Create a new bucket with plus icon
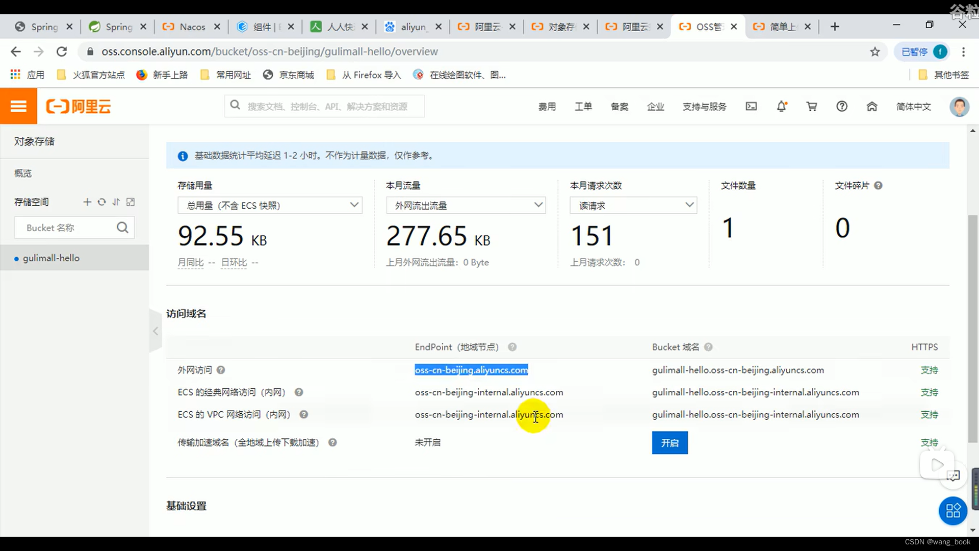The image size is (979, 551). tap(87, 202)
